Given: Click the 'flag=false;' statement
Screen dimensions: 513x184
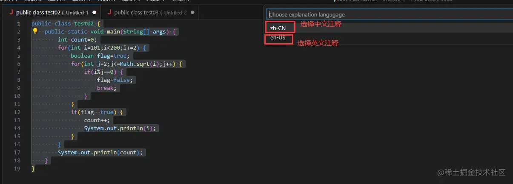Looking at the screenshot, I should (115, 80).
